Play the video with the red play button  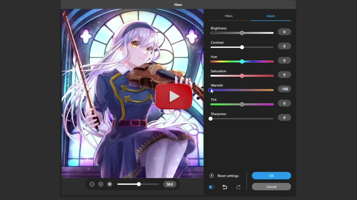pyautogui.click(x=174, y=96)
